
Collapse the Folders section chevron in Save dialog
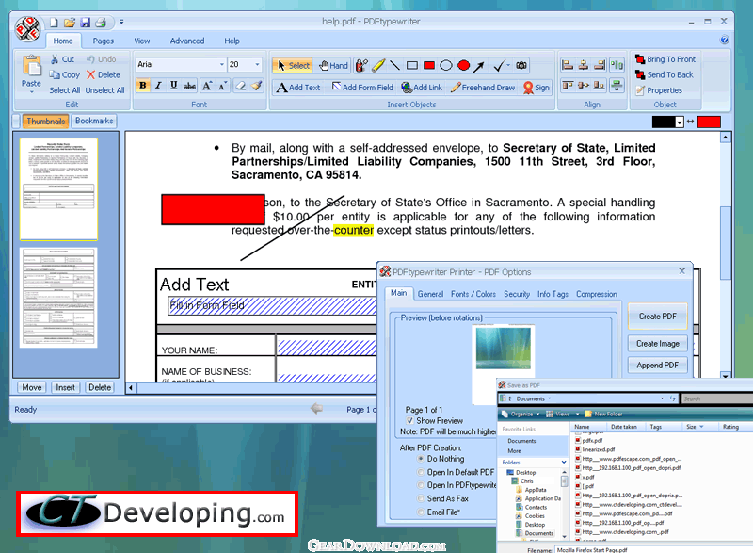(564, 463)
